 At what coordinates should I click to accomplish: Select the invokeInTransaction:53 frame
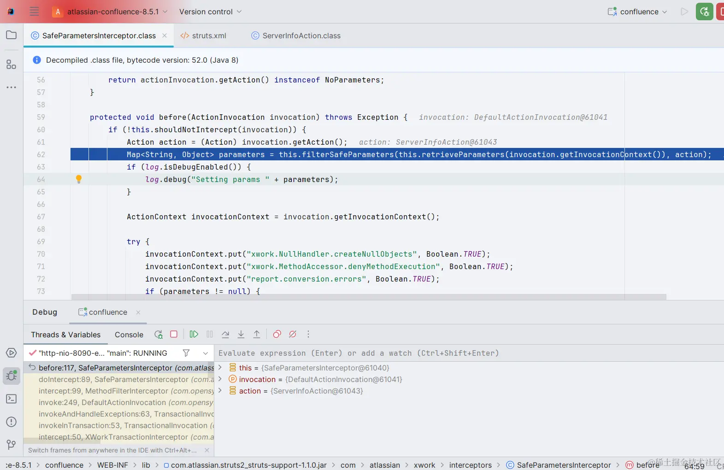pyautogui.click(x=119, y=425)
